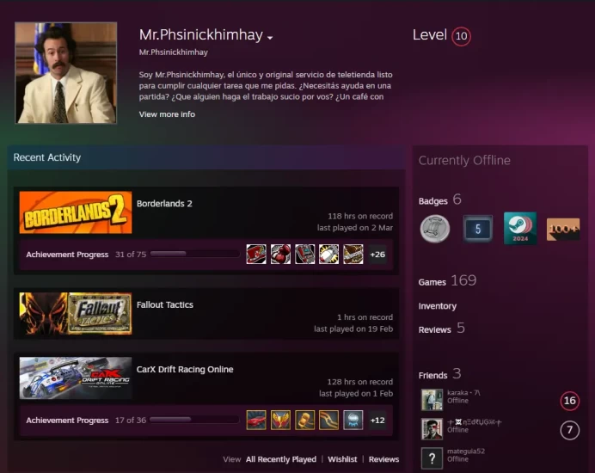Show the +26 more Borderlands achievements
Viewport: 595px width, 473px height.
[377, 255]
